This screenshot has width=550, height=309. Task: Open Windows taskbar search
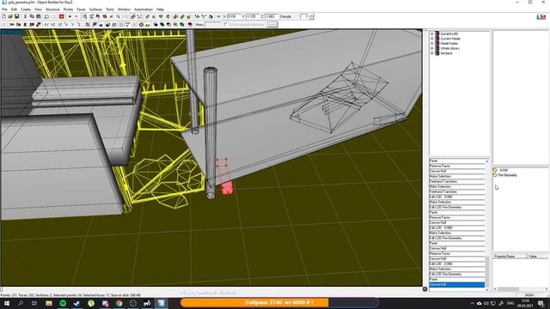(x=21, y=303)
